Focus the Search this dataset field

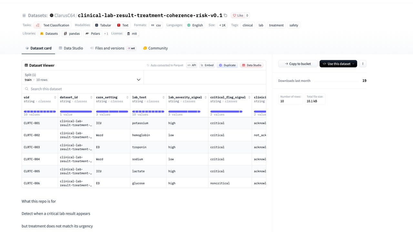coord(144,89)
